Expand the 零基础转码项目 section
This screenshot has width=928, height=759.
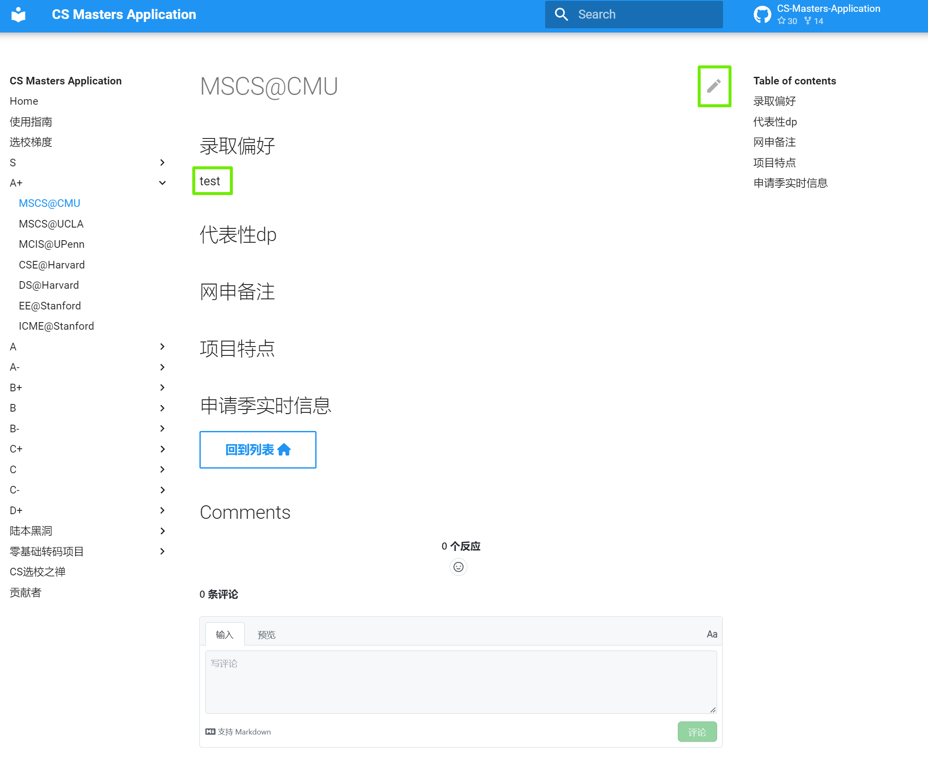pos(162,551)
